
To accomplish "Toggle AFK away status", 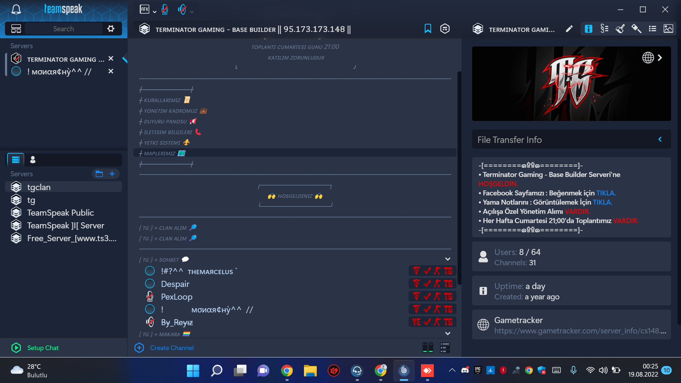I will tap(144, 9).
